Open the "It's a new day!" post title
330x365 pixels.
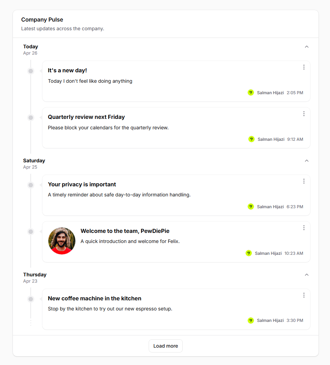[x=67, y=70]
